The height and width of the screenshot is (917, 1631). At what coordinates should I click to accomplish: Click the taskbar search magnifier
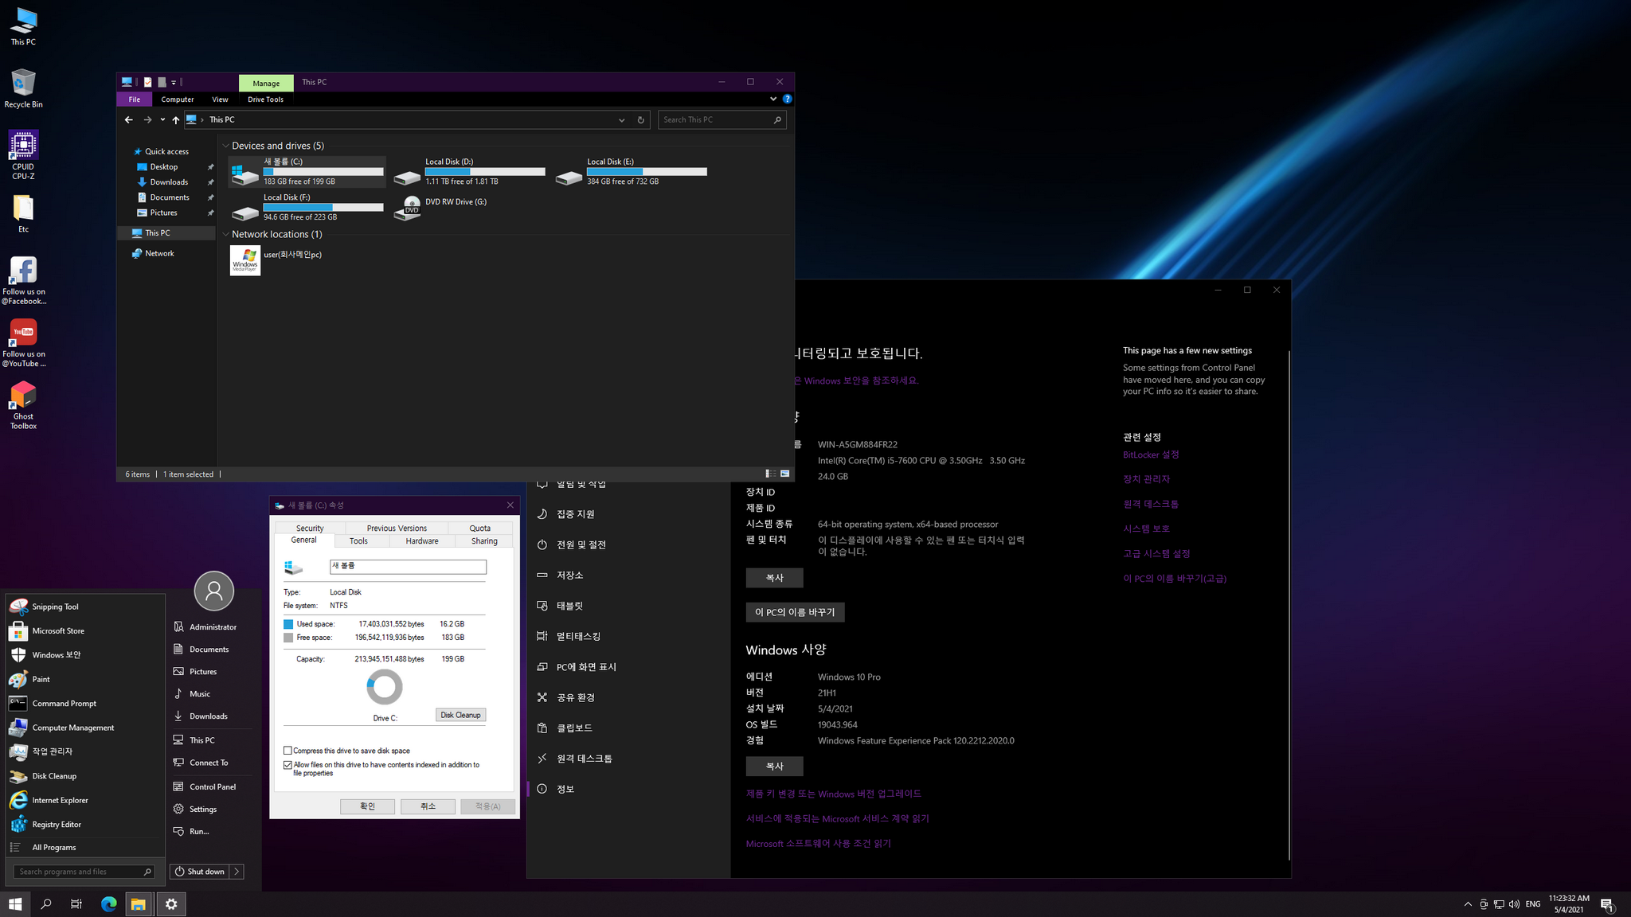click(45, 903)
